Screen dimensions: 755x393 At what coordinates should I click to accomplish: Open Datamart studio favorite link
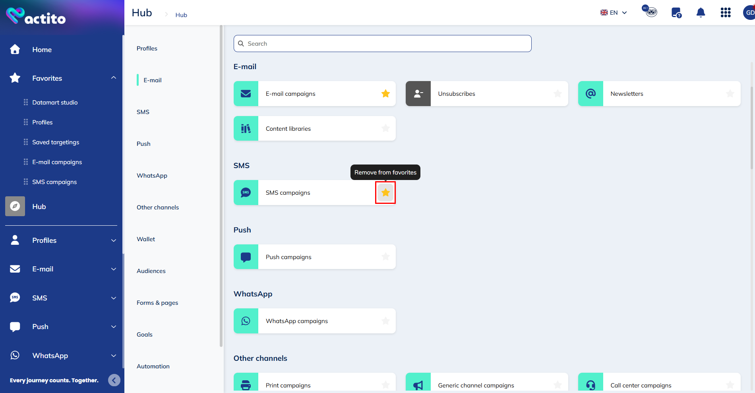pyautogui.click(x=55, y=103)
